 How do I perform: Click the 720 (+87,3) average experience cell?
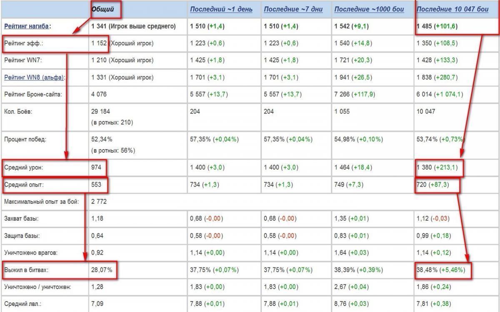pyautogui.click(x=432, y=185)
